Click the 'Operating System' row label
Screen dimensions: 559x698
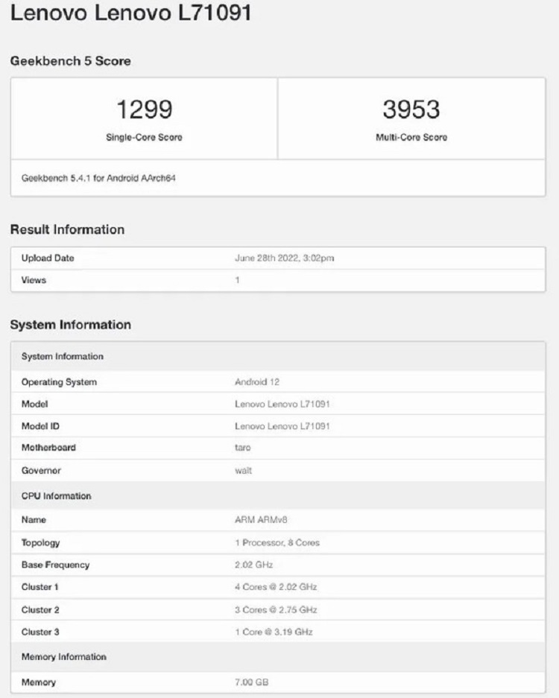pyautogui.click(x=59, y=382)
